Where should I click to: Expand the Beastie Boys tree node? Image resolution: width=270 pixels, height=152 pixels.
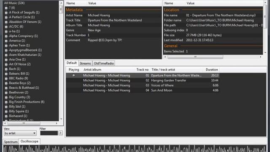click(6, 83)
